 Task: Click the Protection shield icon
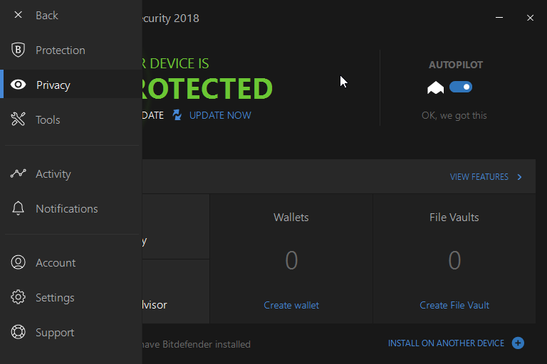[x=18, y=50]
